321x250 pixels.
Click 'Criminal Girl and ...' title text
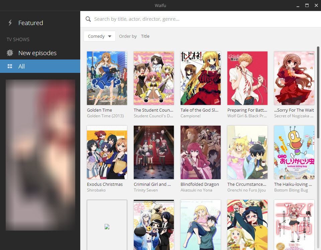point(152,184)
